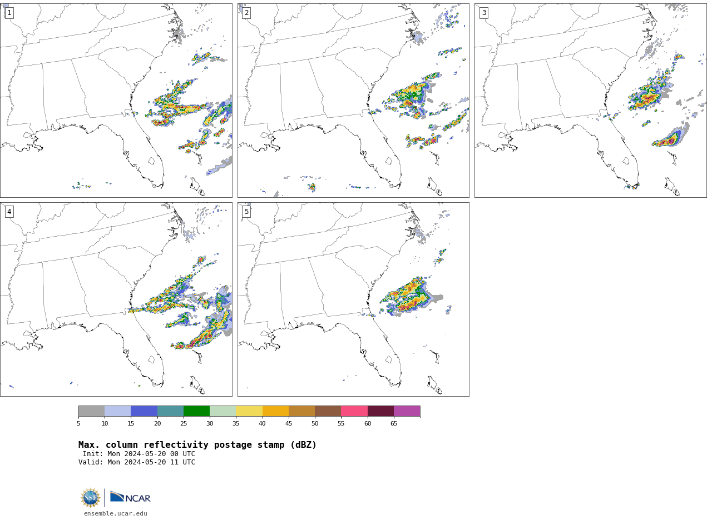The width and height of the screenshot is (712, 520).
Task: Click the yellow 35-40 dBZ swatch
Action: 249,411
